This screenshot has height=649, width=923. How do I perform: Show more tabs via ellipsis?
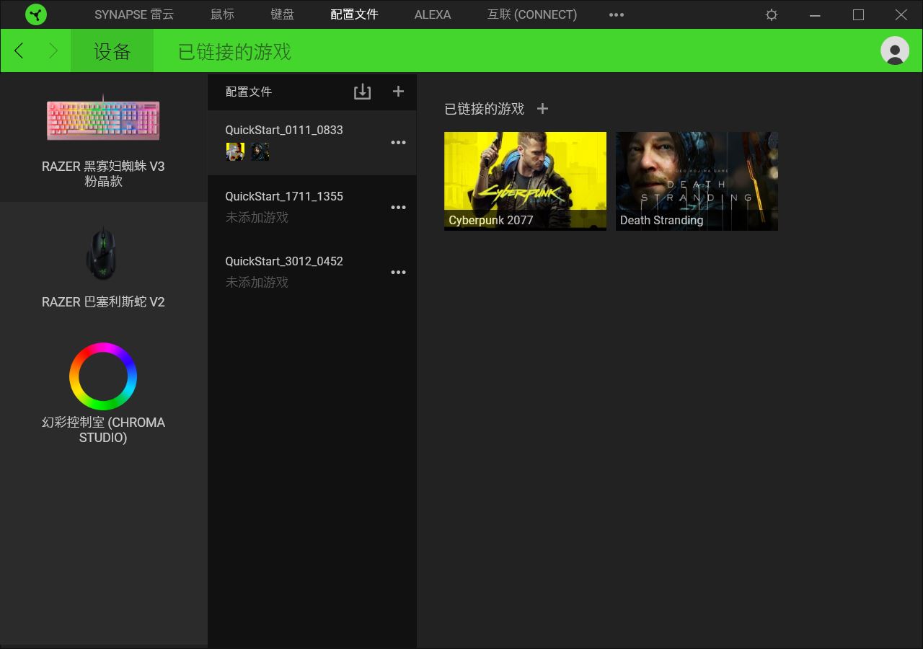[617, 14]
